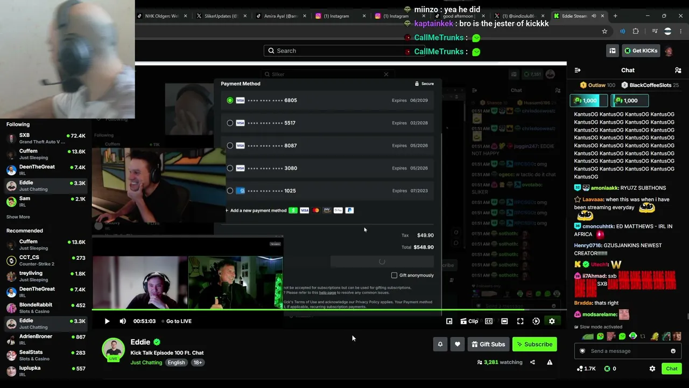Enable notifications with the bell button
This screenshot has width=689, height=388.
(440, 344)
